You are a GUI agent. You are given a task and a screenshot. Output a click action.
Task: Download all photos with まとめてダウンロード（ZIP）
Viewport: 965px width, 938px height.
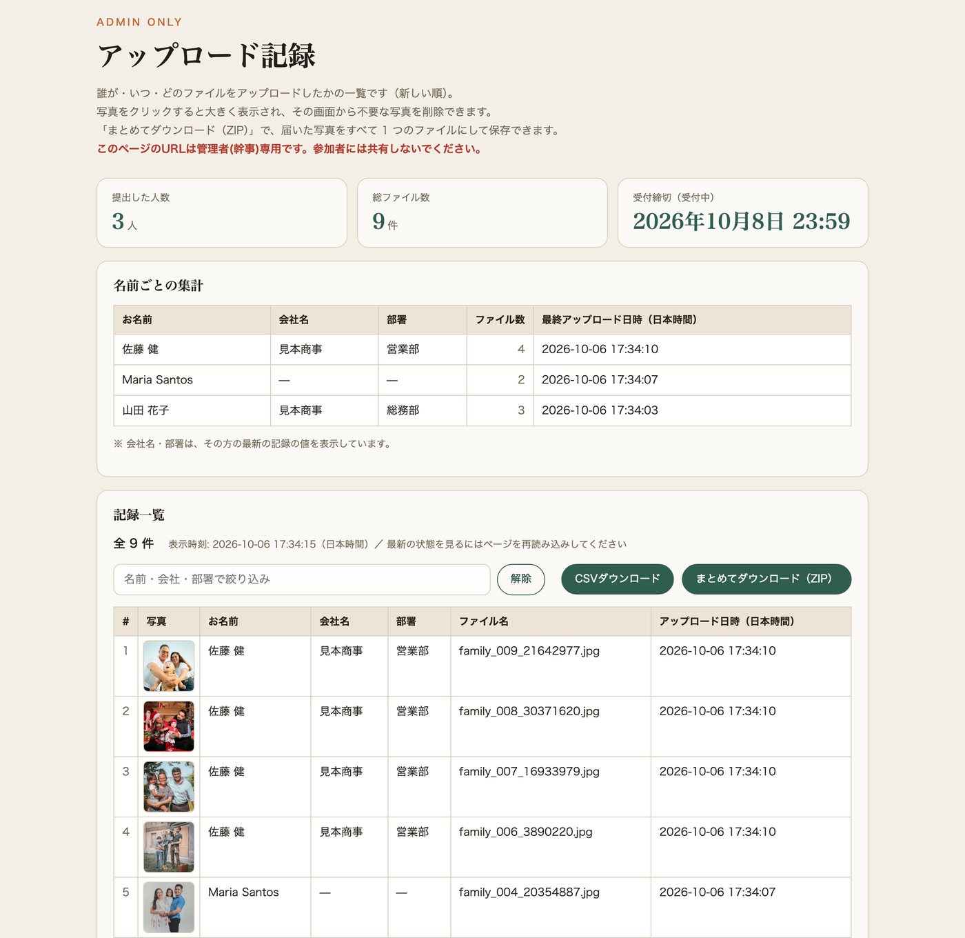pos(766,579)
